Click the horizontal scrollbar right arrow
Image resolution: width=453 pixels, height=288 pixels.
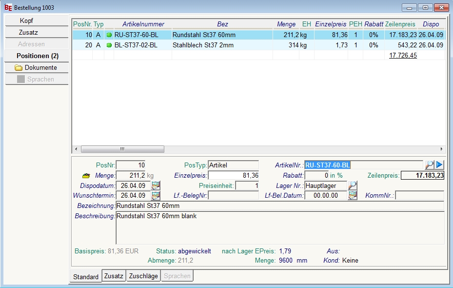click(x=442, y=149)
